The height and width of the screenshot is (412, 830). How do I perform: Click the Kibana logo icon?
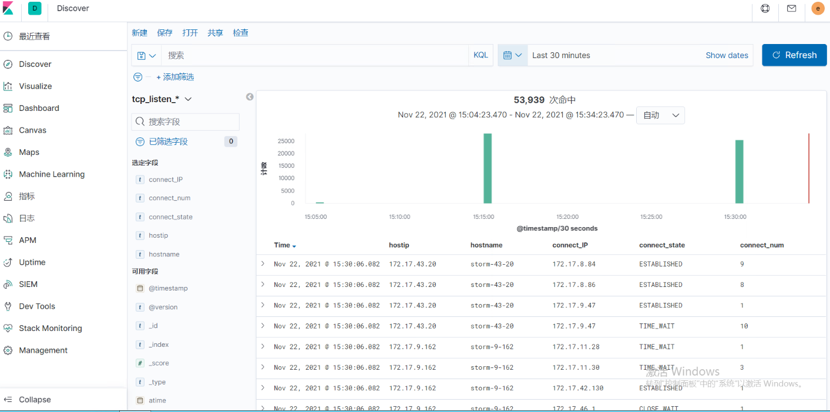point(8,8)
